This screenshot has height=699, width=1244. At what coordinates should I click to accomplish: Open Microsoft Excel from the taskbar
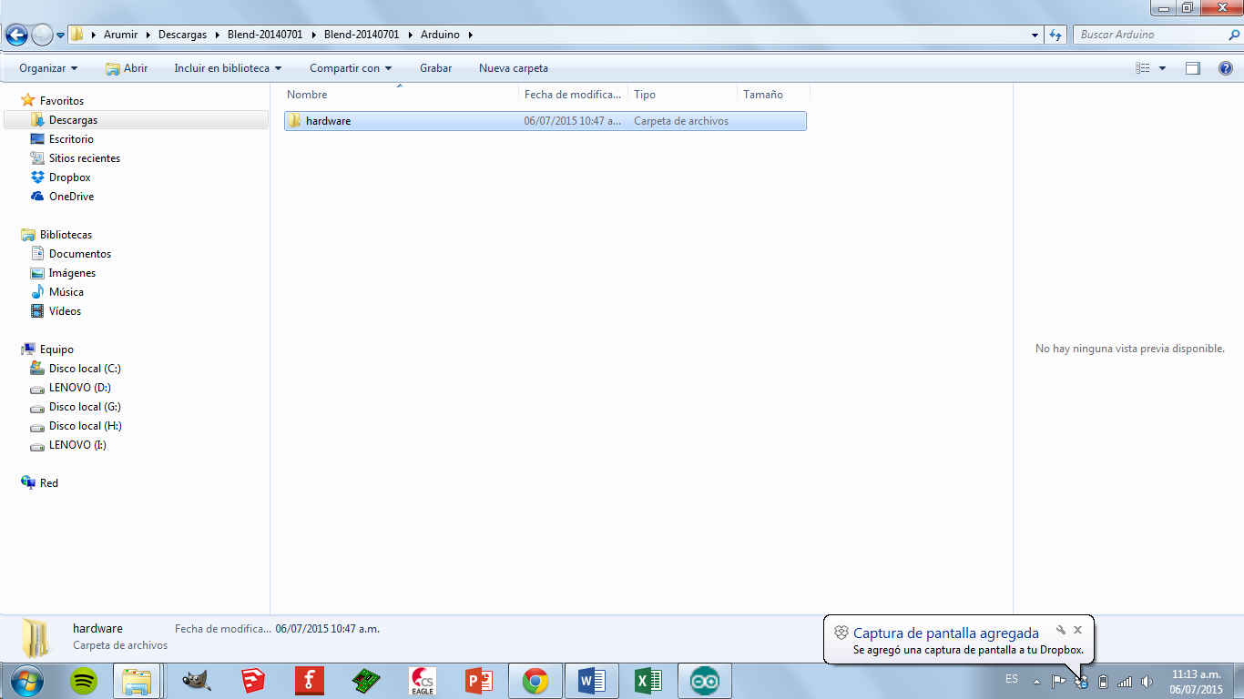pos(648,680)
